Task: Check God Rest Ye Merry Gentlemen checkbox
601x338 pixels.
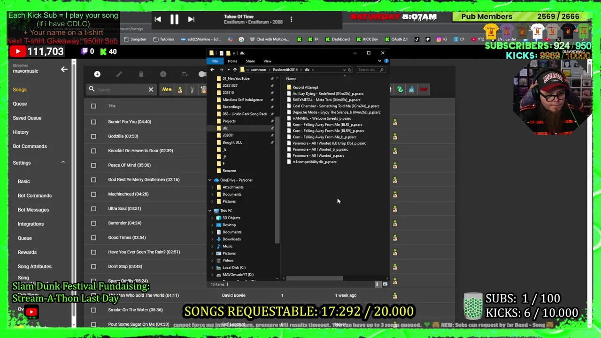Action: click(x=93, y=180)
